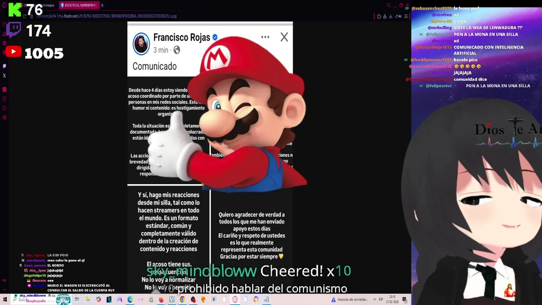Click the search tabs magnifier in title bar
The image size is (542, 305).
coord(389,6)
